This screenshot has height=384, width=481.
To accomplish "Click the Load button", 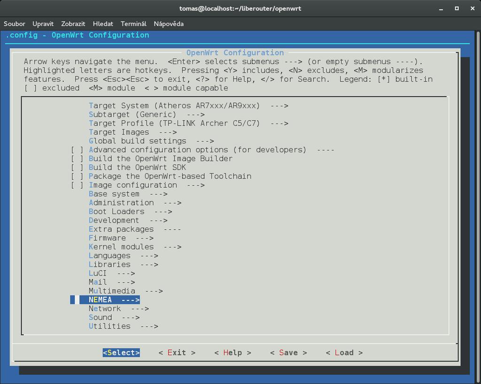I will click(344, 353).
